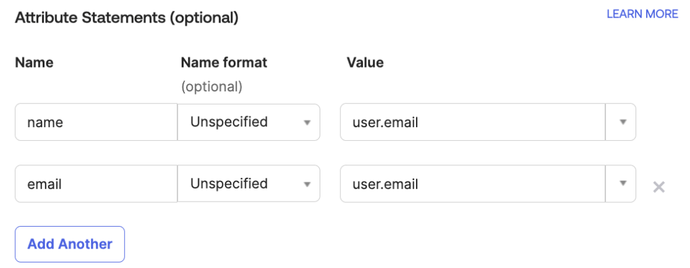Focus the attribute Name field containing "name"

tap(96, 122)
